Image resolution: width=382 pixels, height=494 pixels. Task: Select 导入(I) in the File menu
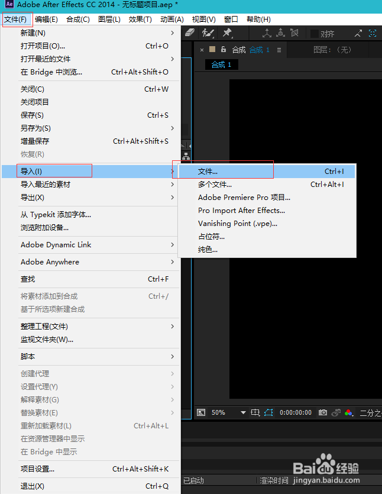[x=90, y=172]
